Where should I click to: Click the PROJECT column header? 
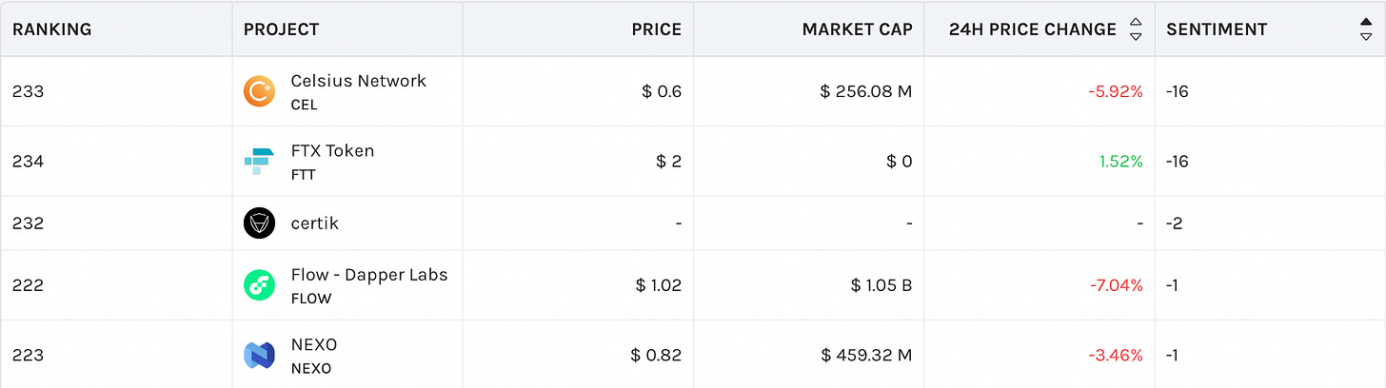coord(282,29)
